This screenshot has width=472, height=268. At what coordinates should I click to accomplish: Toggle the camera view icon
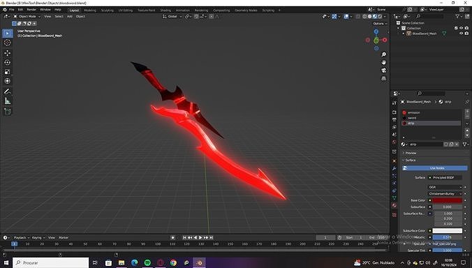383,70
